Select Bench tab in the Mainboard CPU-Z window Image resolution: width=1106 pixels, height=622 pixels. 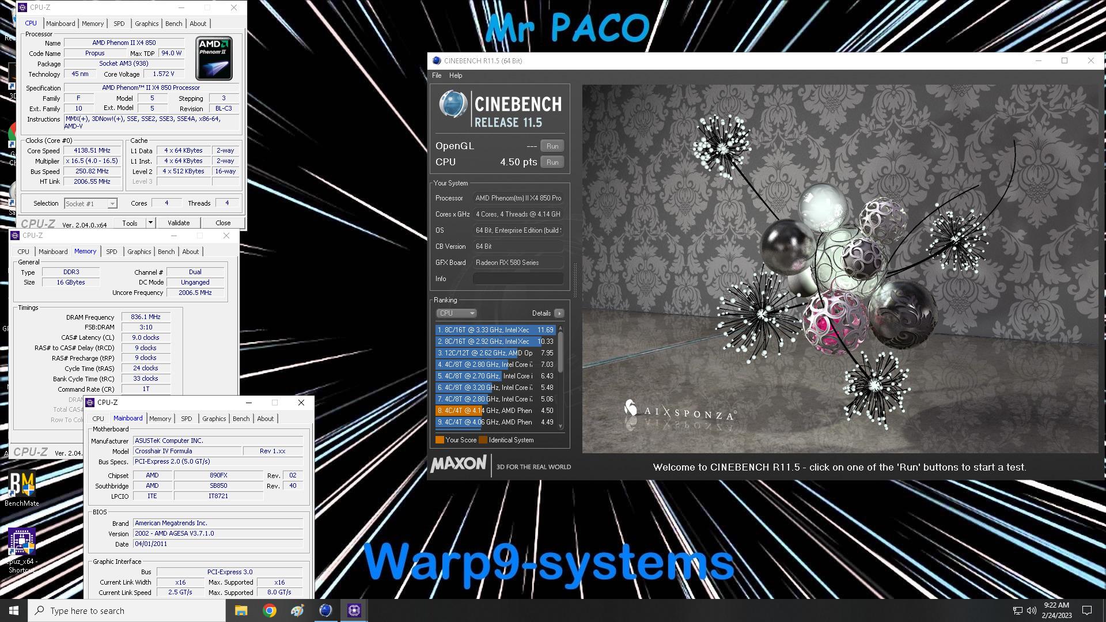pyautogui.click(x=241, y=419)
